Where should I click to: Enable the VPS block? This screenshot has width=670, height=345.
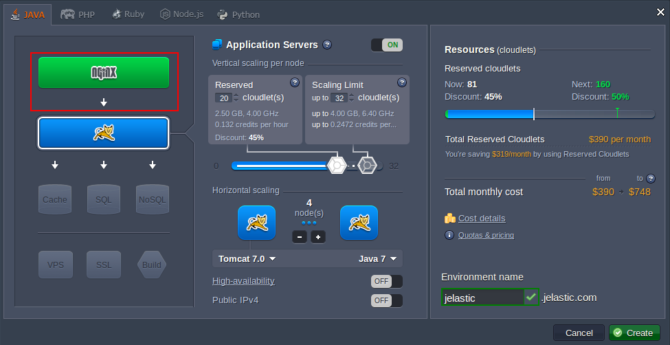coord(56,265)
